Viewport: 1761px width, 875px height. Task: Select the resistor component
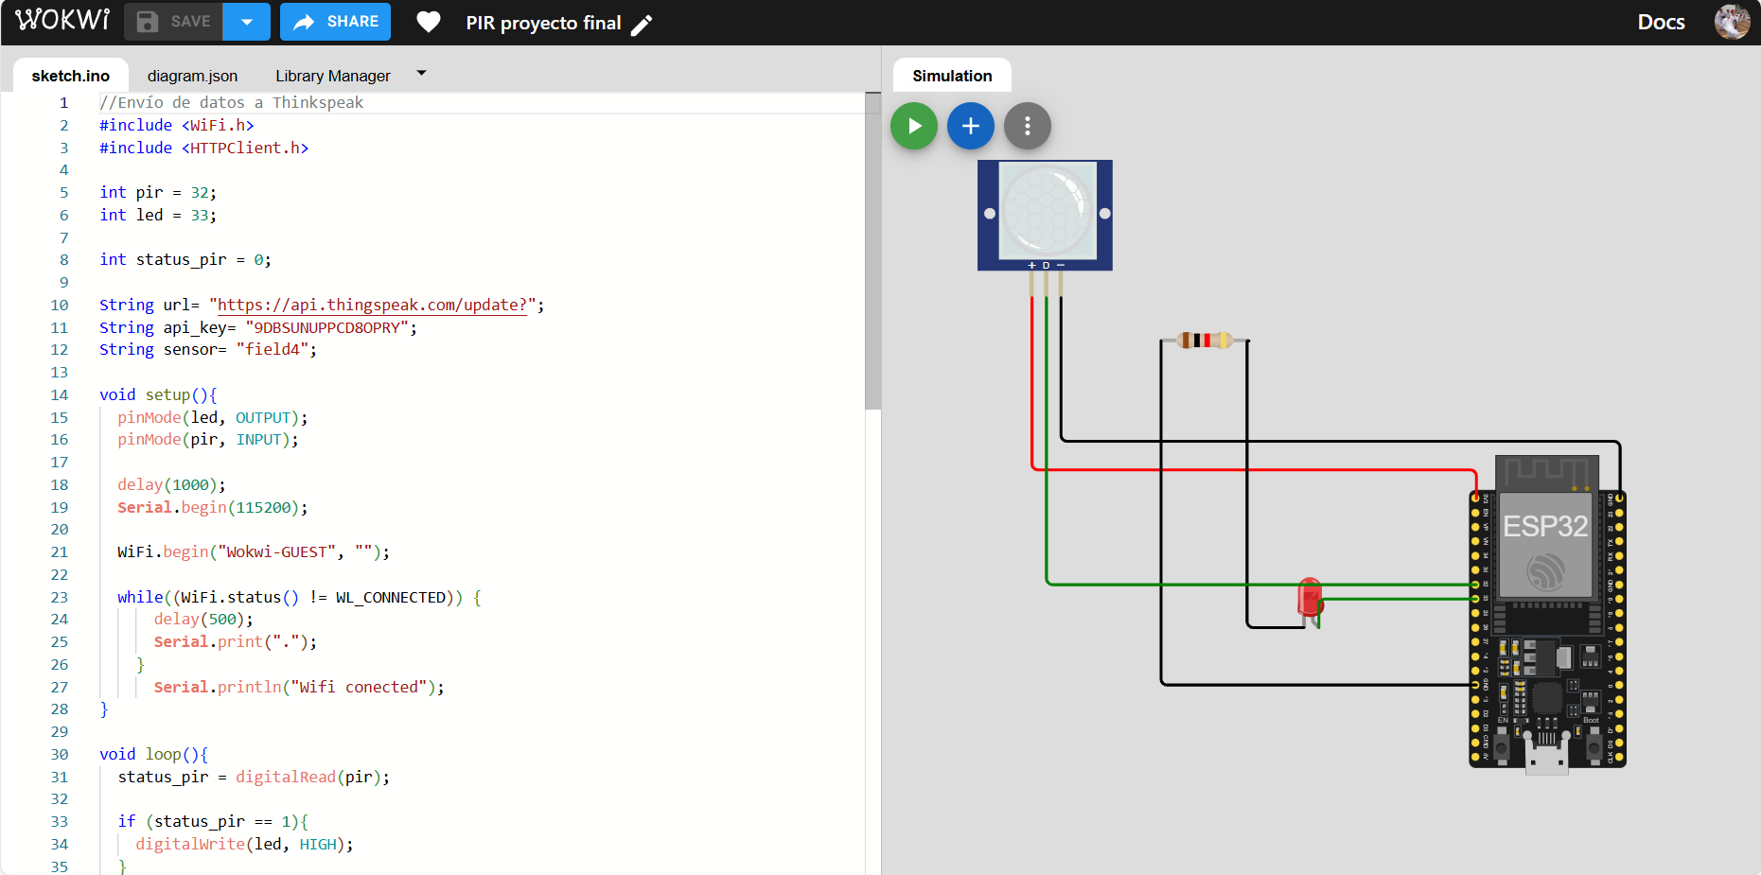click(1205, 340)
